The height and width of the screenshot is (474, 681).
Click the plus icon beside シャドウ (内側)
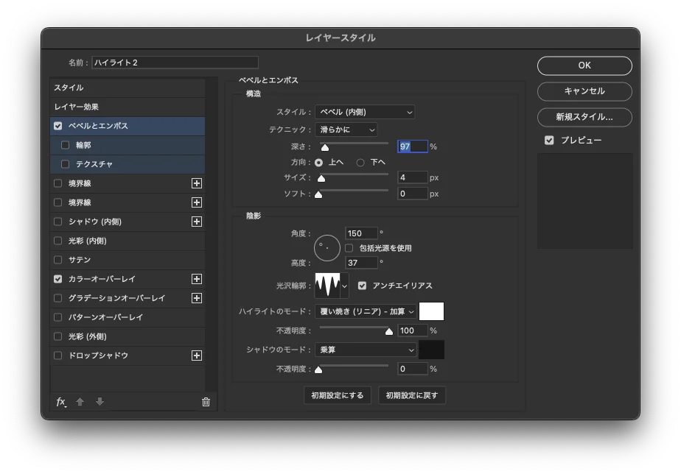197,222
